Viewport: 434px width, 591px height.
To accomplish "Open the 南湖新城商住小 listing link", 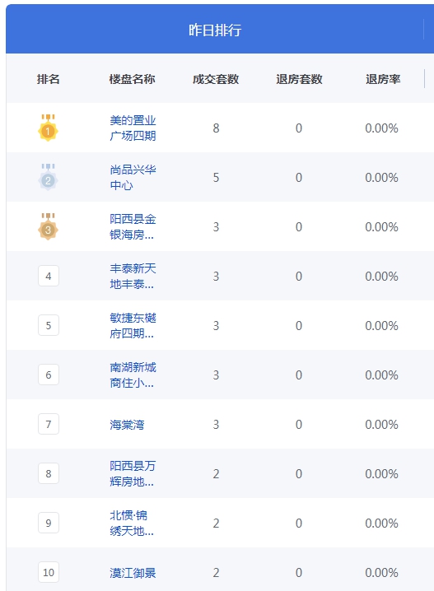I will pos(133,375).
